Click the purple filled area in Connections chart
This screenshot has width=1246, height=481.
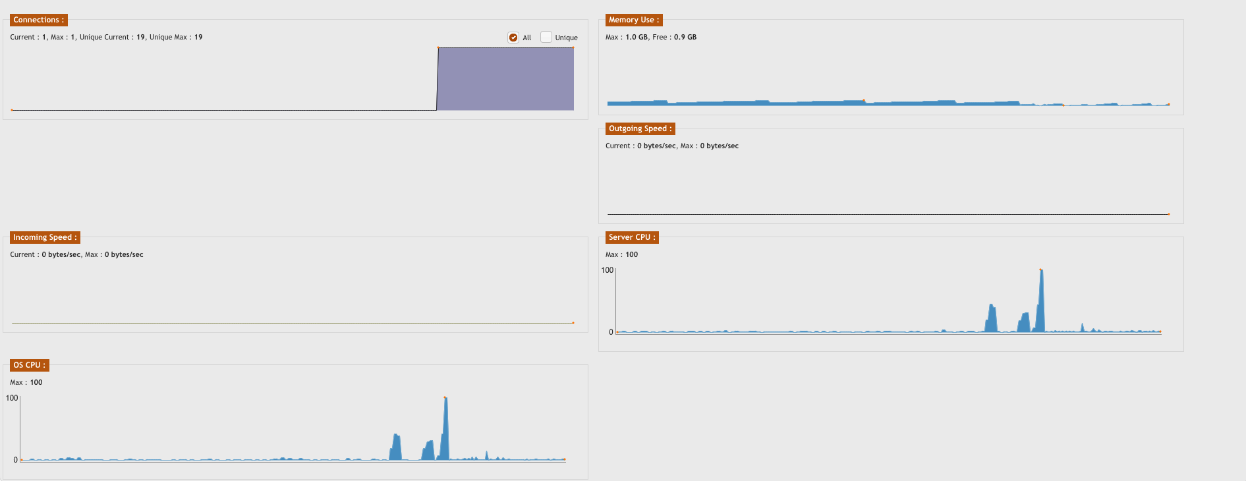[x=505, y=79]
